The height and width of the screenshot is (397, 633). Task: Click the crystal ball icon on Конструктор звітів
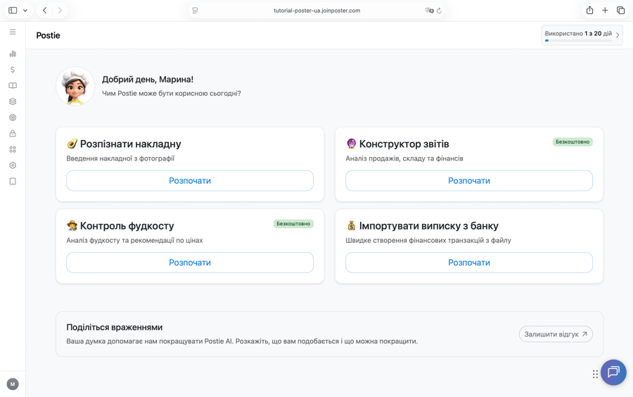351,144
